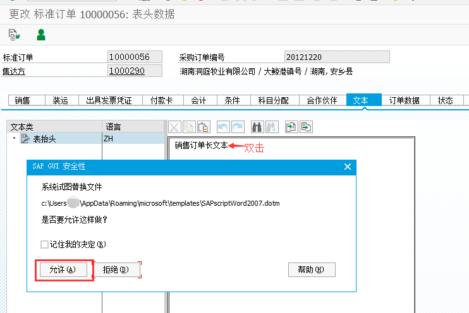Image resolution: width=469 pixels, height=313 pixels.
Task: Open the 合作伙伴 tab
Action: pos(323,100)
